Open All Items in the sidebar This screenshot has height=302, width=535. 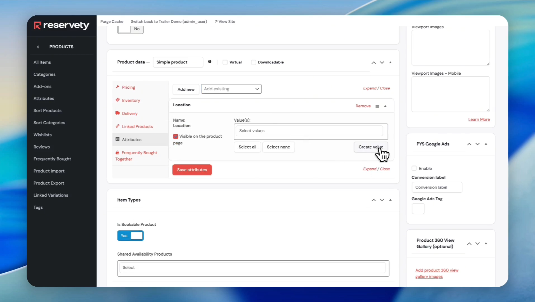point(42,62)
